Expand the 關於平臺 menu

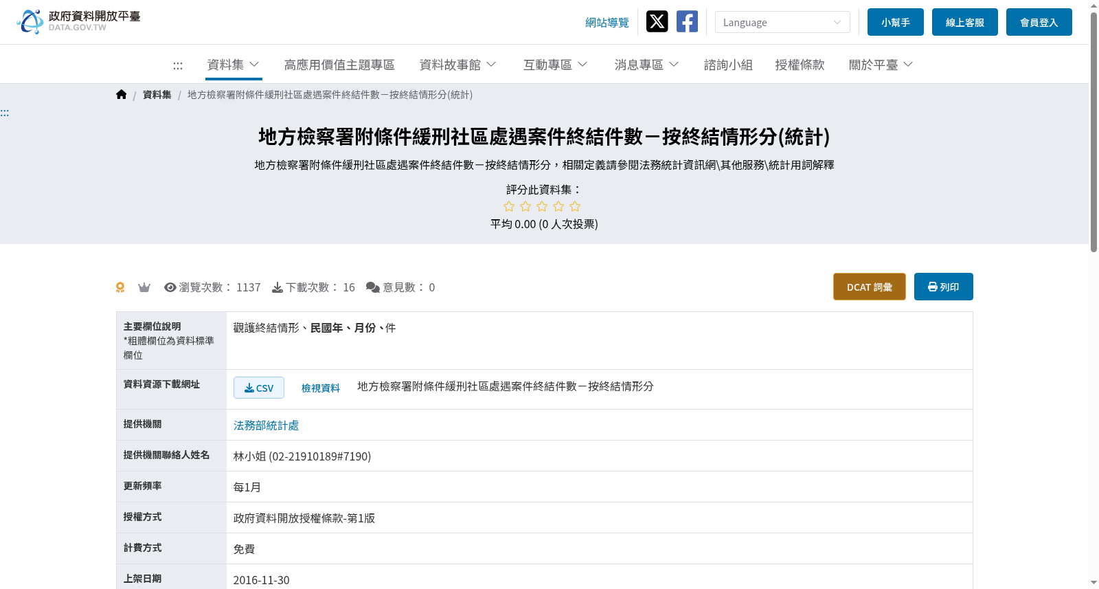pos(881,65)
